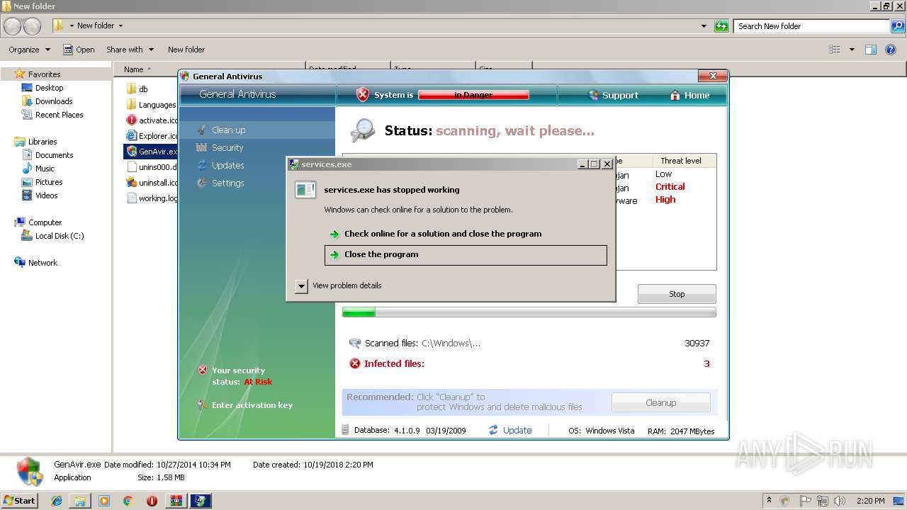Click the keys icon beside Enter activation key
This screenshot has width=907, height=510.
203,405
